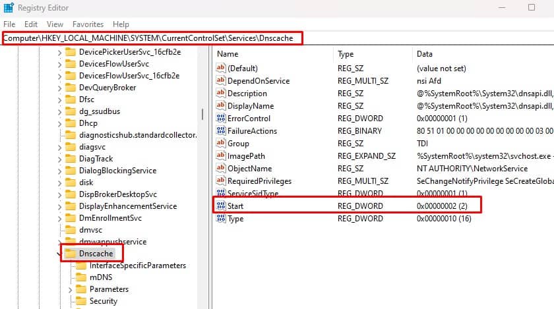This screenshot has height=309, width=554.
Task: Click the Dfsc folder icon
Action: [71, 99]
